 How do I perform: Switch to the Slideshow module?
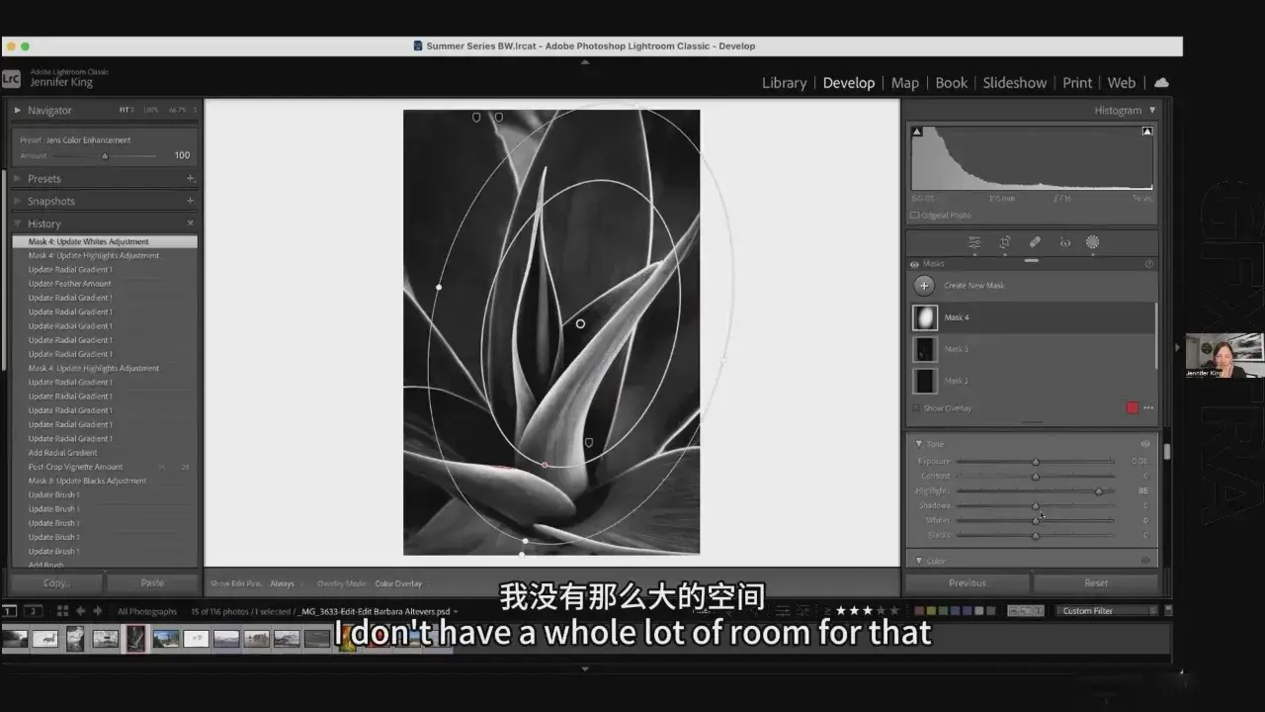pos(1014,83)
